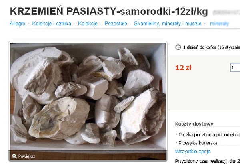
Task: Select Przesyłka kurierska delivery option
Action: coord(198,143)
